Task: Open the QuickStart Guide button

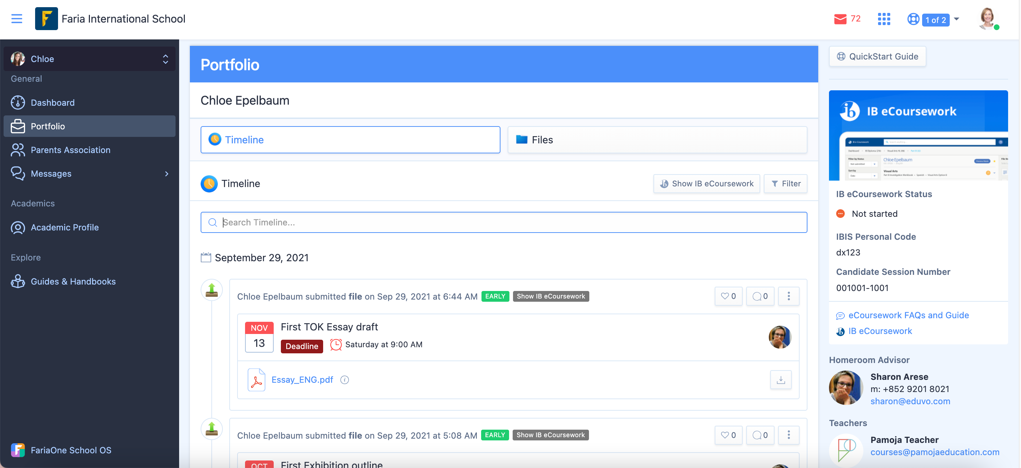Action: 877,56
